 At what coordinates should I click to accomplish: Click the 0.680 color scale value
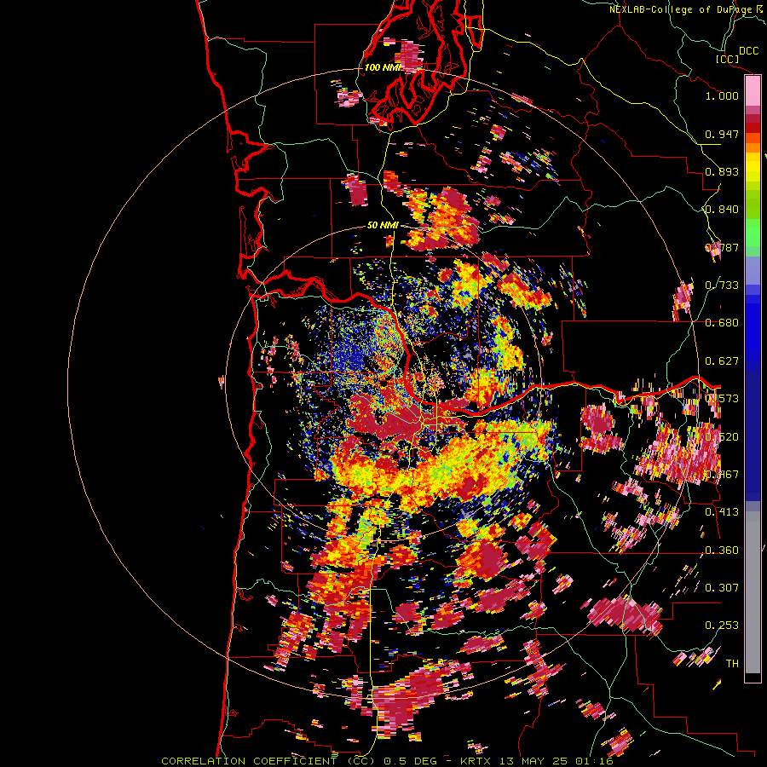(x=722, y=323)
